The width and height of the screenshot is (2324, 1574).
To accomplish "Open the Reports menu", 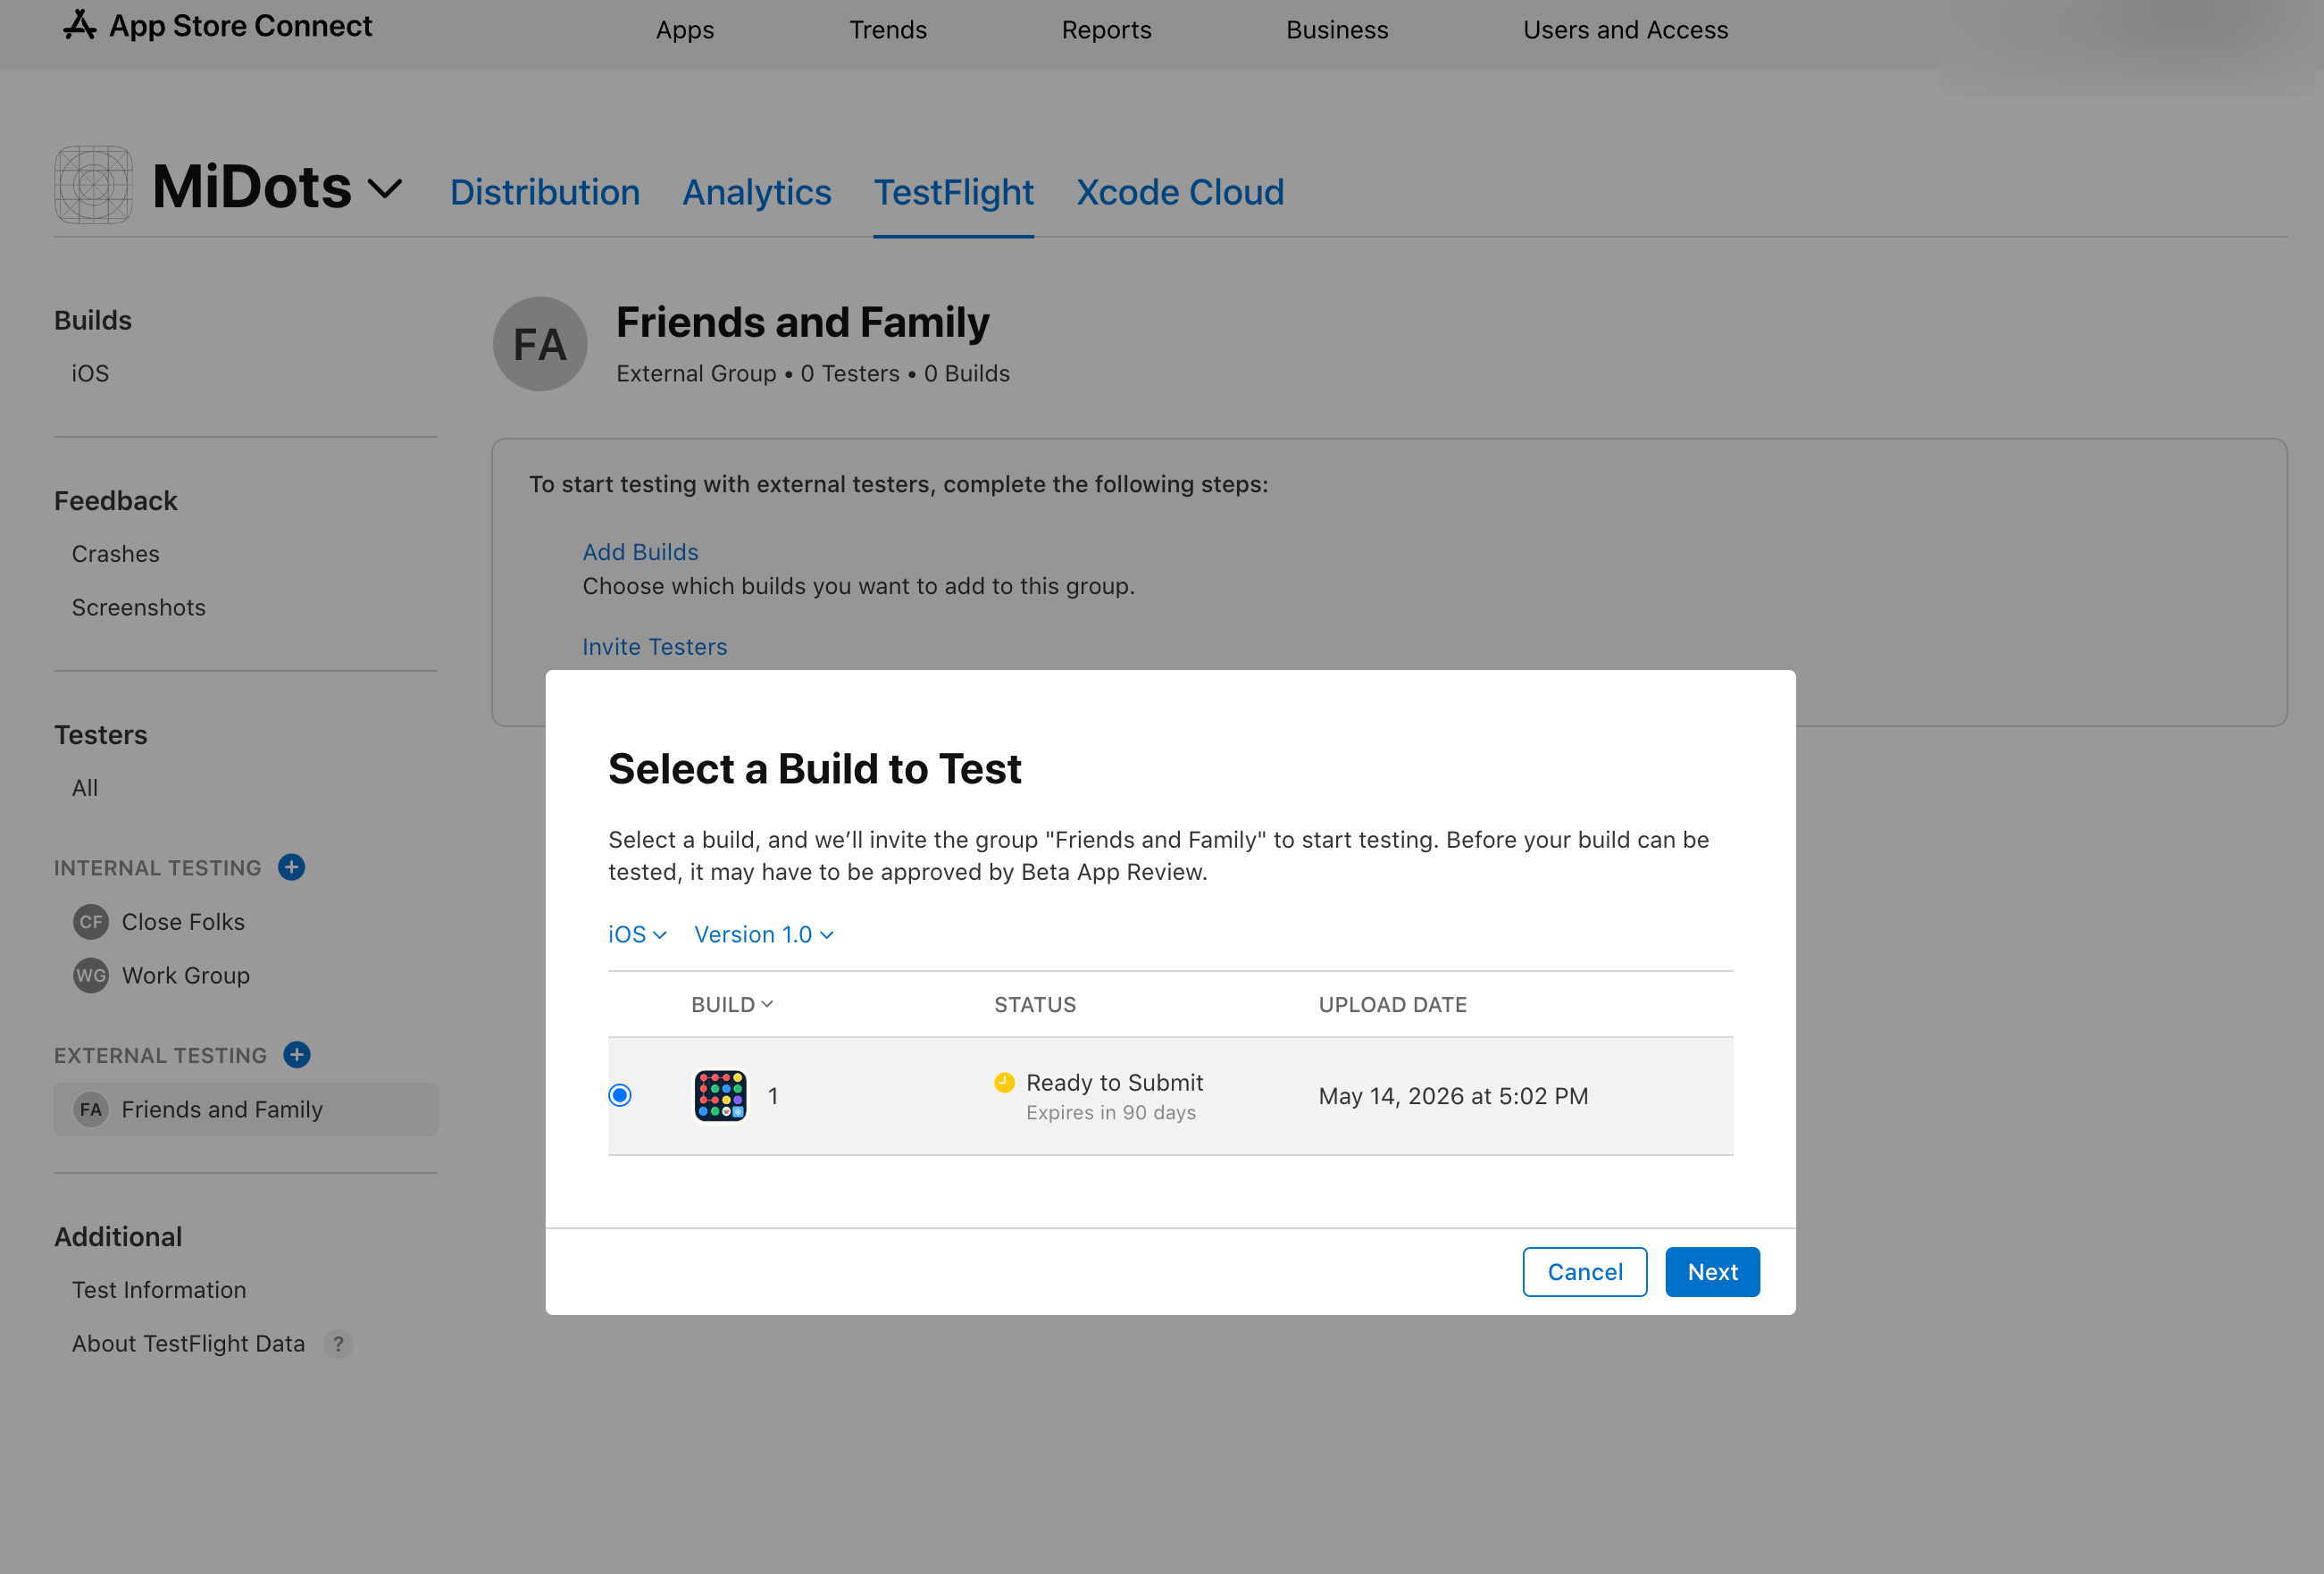I will 1106,30.
